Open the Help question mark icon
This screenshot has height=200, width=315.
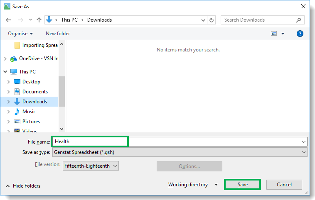point(300,34)
